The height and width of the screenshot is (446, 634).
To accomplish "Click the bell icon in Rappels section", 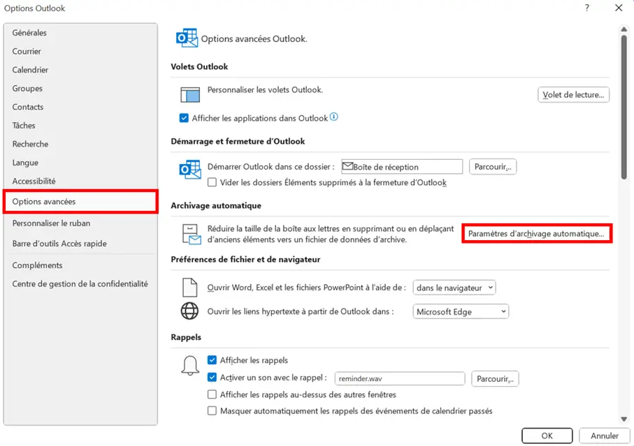I will [190, 366].
